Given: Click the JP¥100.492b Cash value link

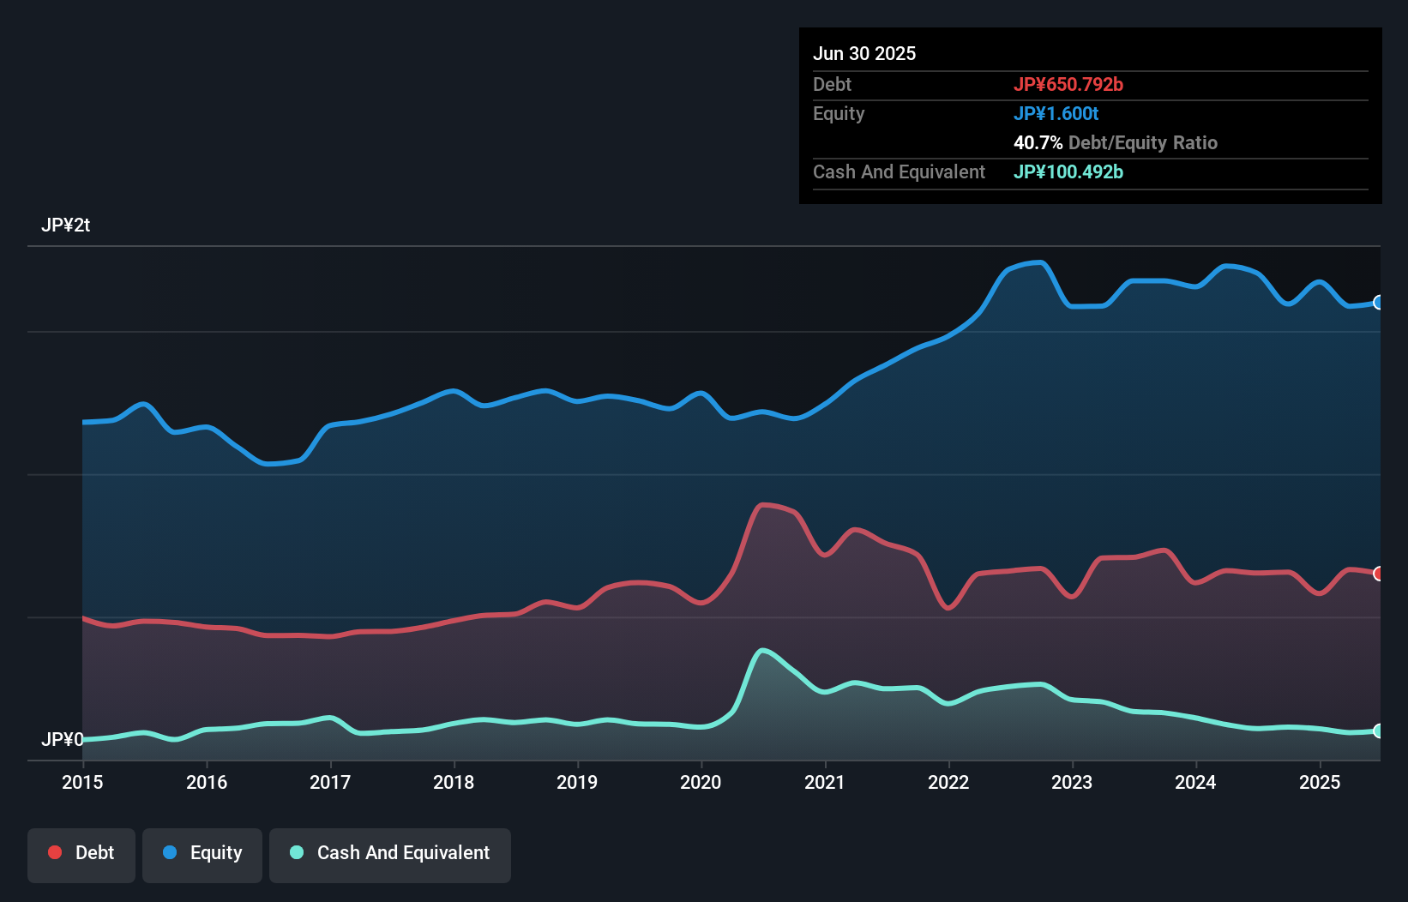Looking at the screenshot, I should click(x=1068, y=171).
